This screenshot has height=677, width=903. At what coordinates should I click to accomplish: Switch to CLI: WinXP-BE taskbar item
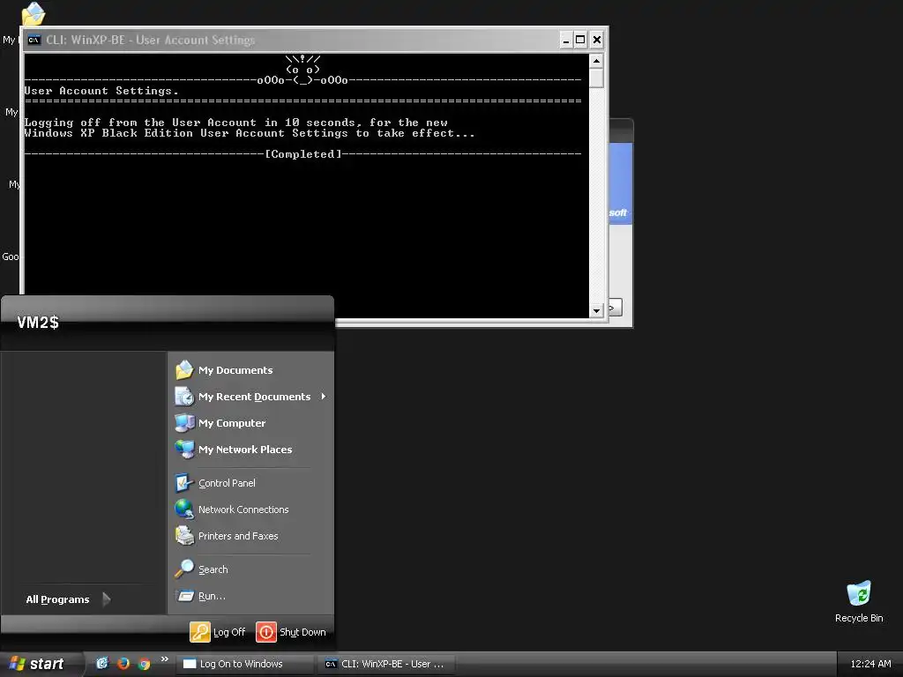(386, 664)
